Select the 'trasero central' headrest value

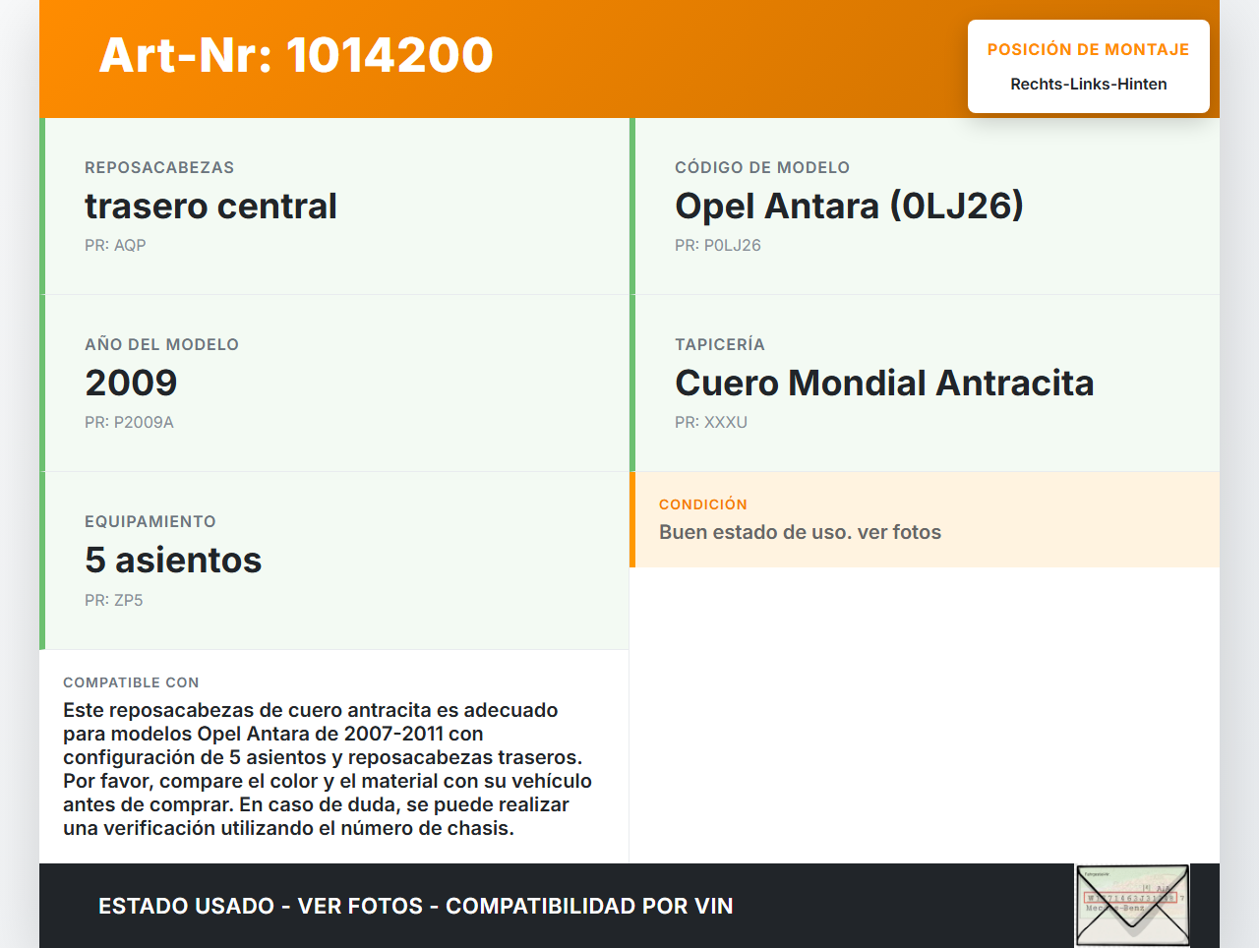pyautogui.click(x=210, y=207)
